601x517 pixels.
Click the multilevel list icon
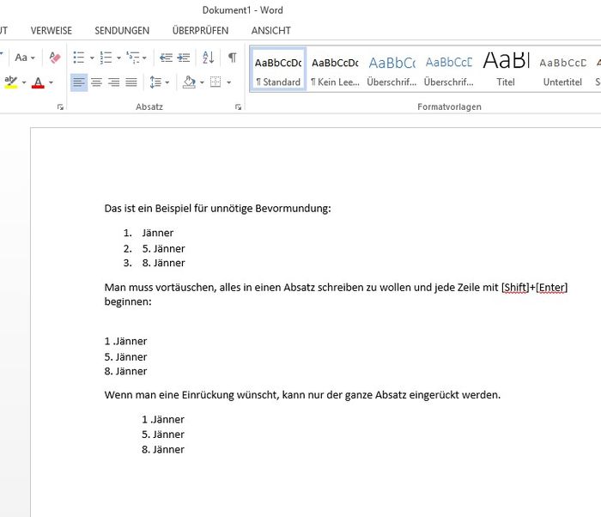coord(133,58)
